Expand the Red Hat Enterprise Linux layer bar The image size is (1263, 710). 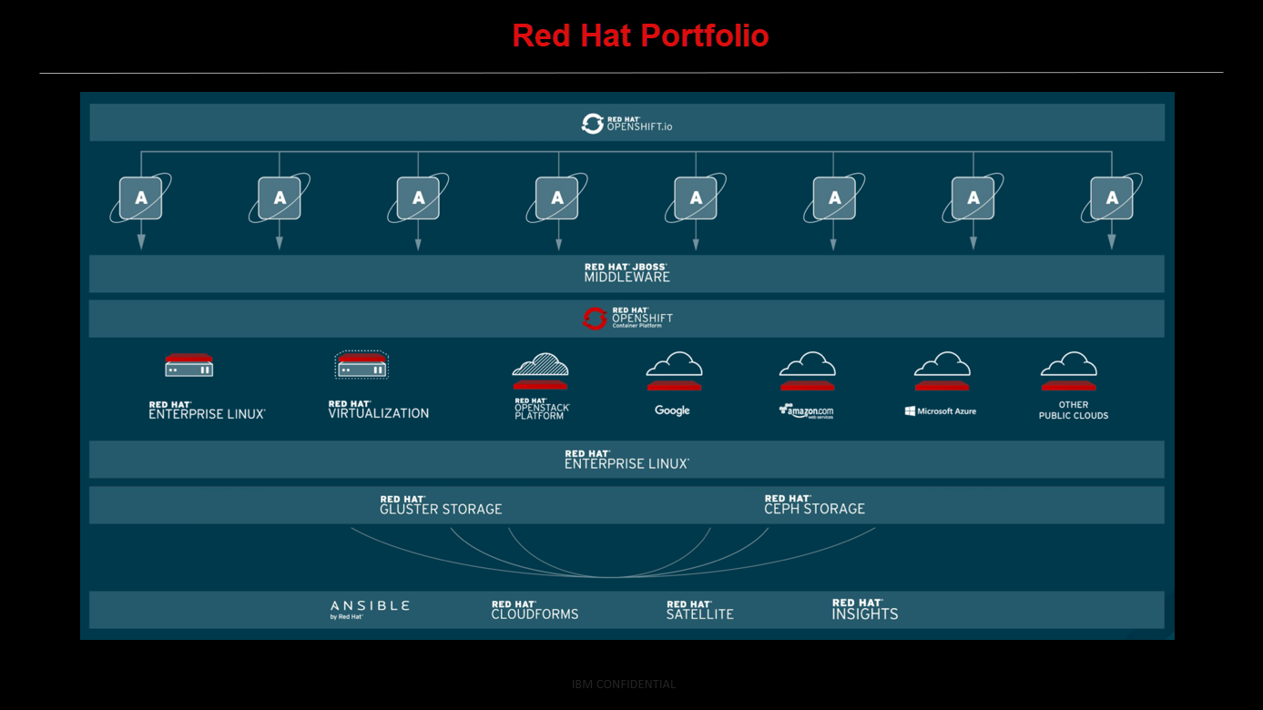628,459
